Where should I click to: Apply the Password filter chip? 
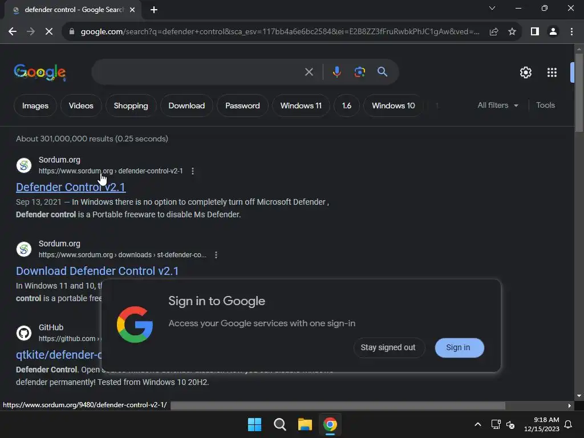pos(242,106)
